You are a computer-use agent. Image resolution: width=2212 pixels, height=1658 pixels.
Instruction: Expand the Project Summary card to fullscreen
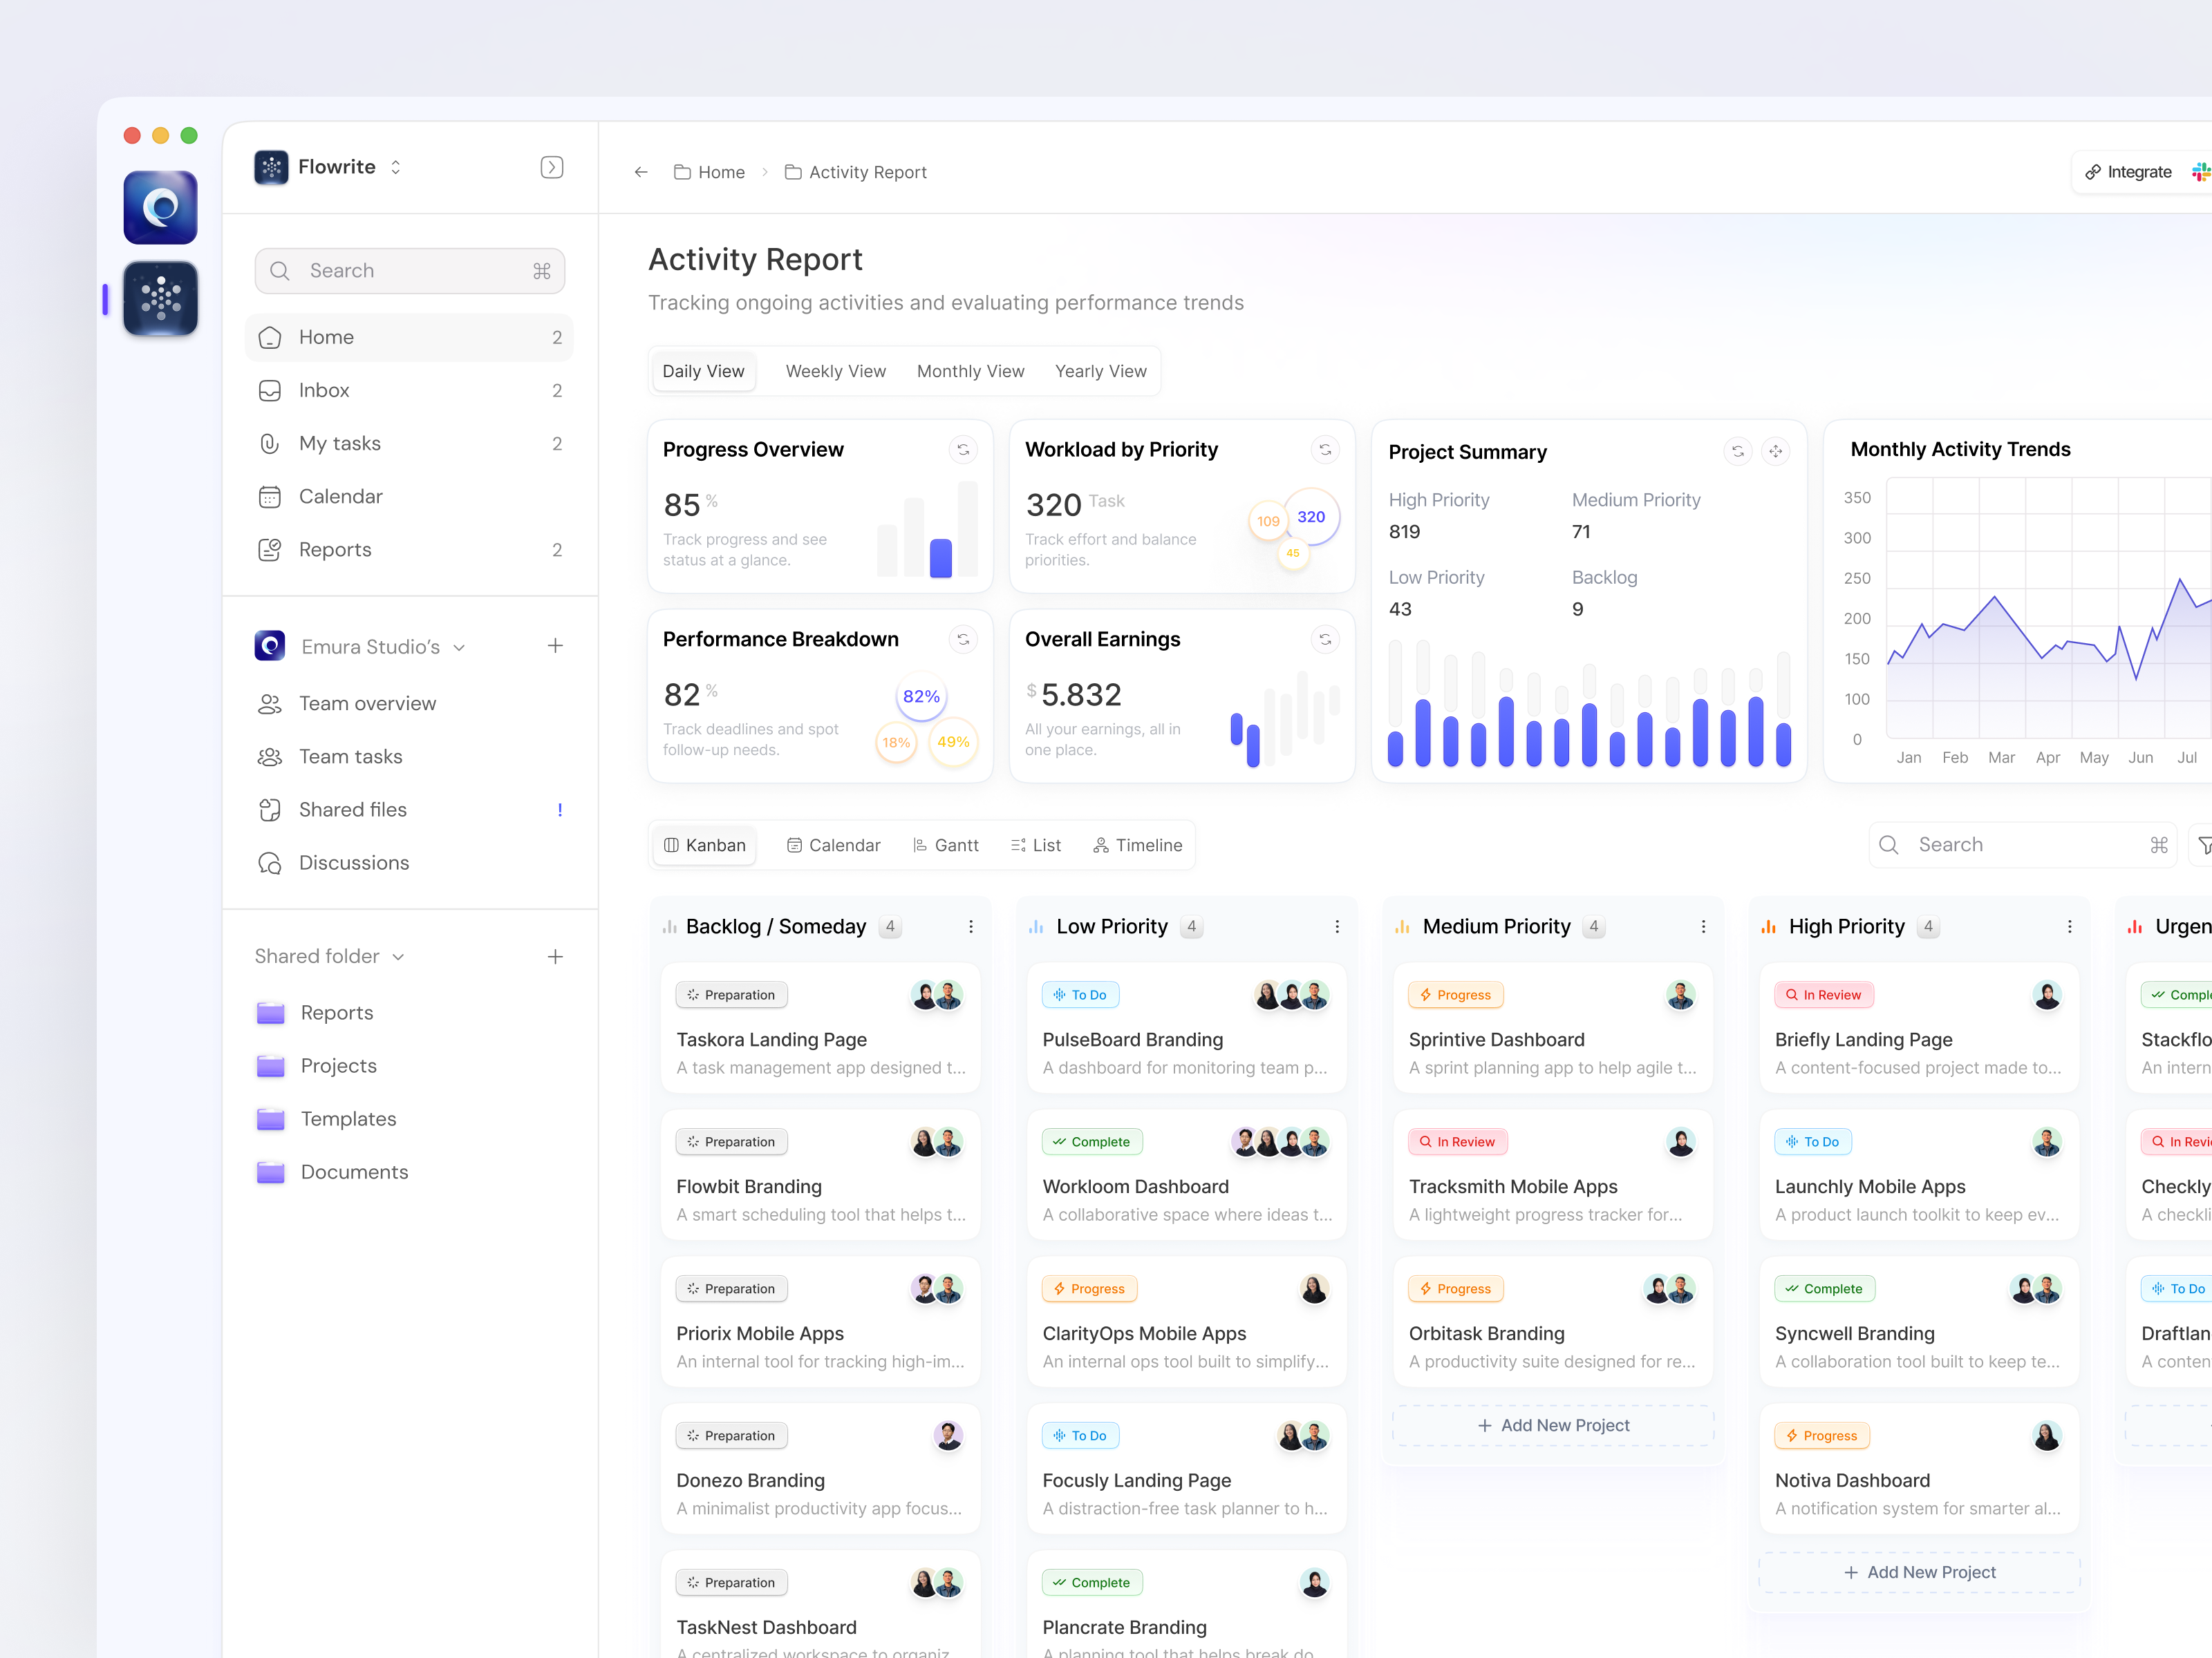tap(1776, 452)
